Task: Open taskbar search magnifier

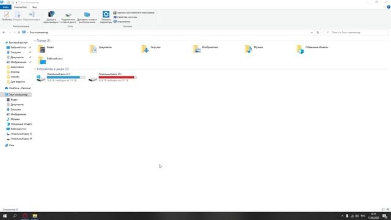Action: click(x=15, y=216)
